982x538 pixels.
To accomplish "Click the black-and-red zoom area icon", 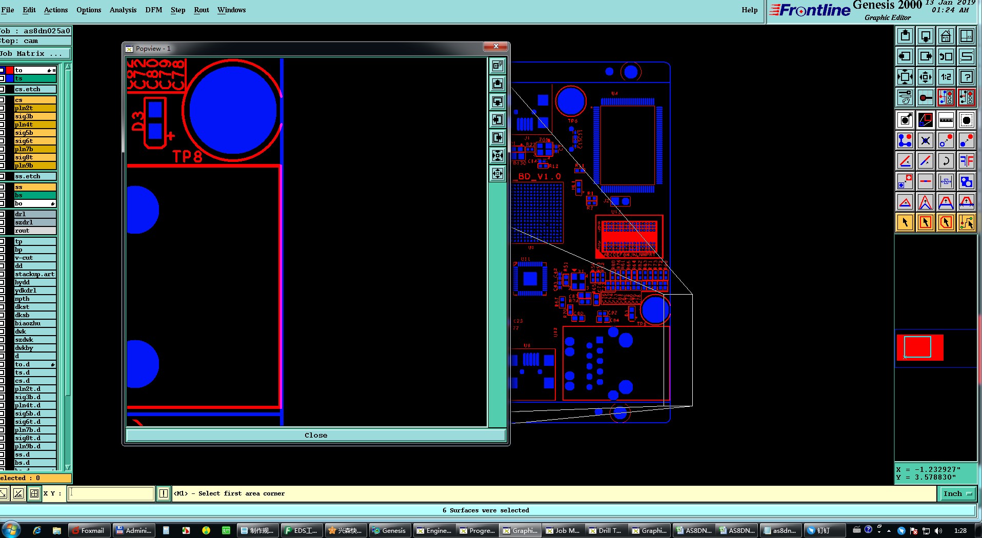I will (926, 120).
